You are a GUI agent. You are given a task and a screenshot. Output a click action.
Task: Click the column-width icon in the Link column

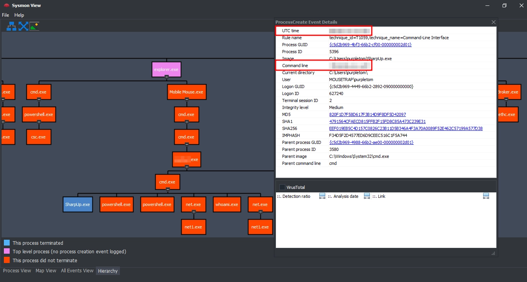(486, 196)
